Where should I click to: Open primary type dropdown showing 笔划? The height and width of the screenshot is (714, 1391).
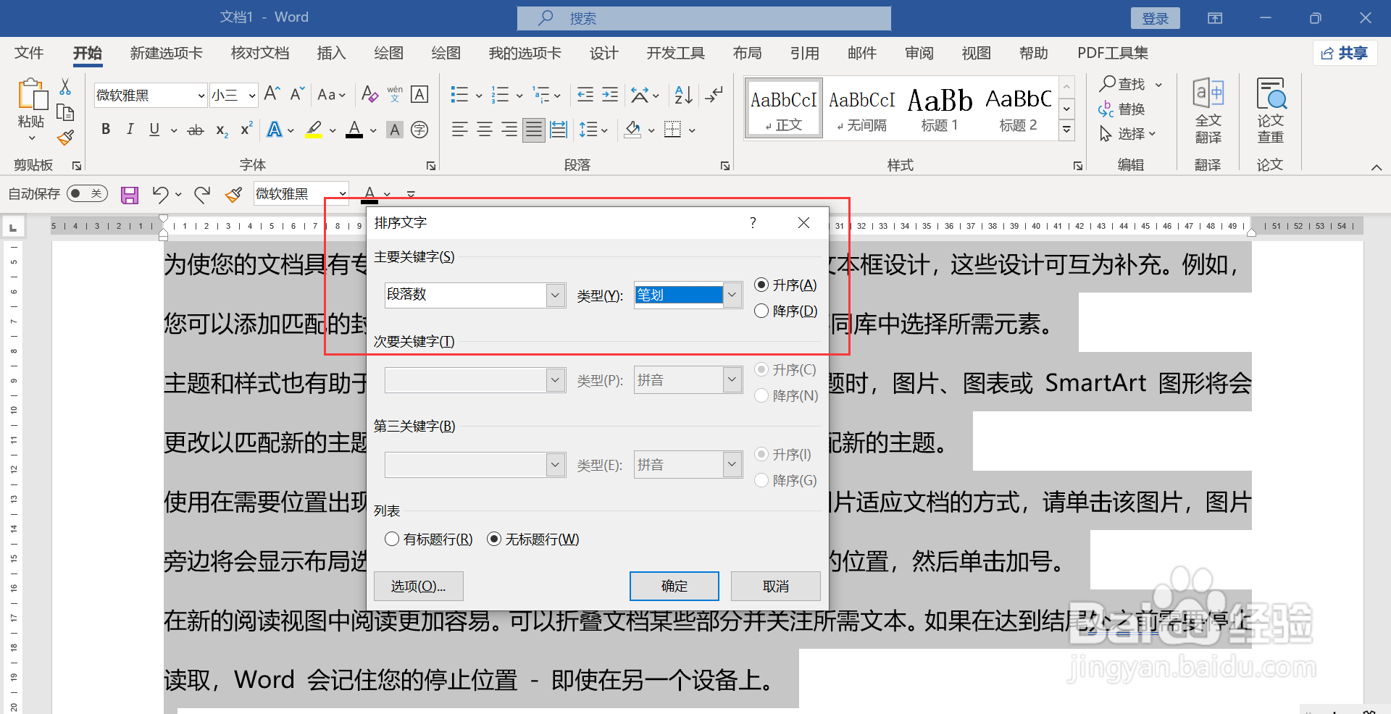pos(732,295)
